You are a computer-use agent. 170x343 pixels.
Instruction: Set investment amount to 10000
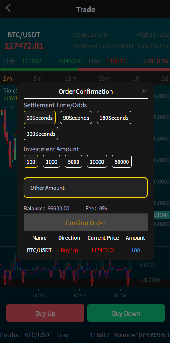[x=97, y=161]
